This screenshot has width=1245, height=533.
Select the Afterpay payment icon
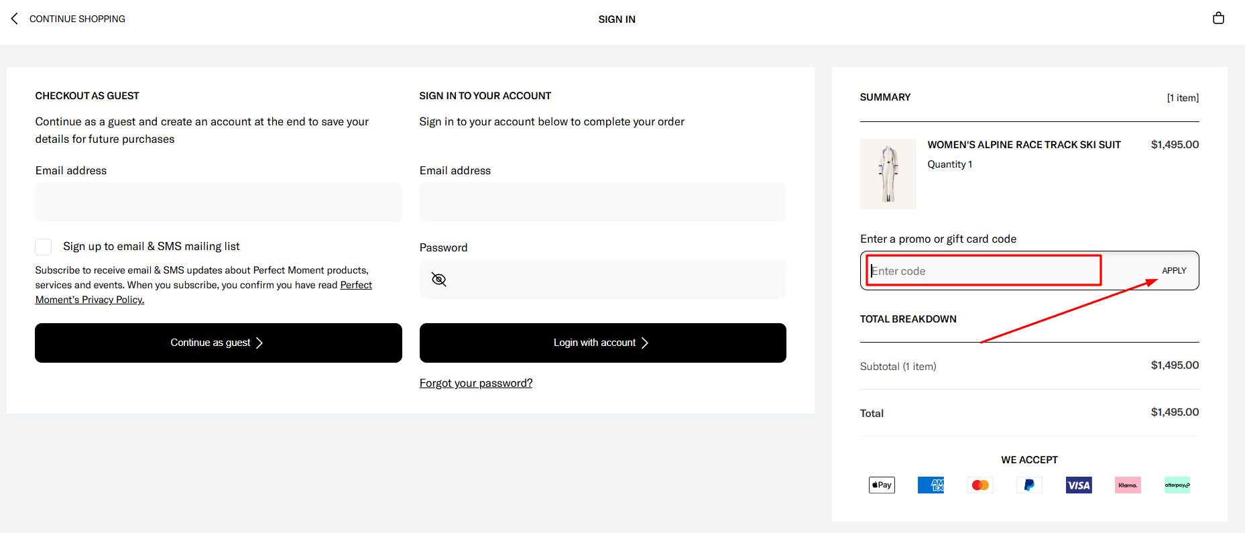[x=1177, y=484]
